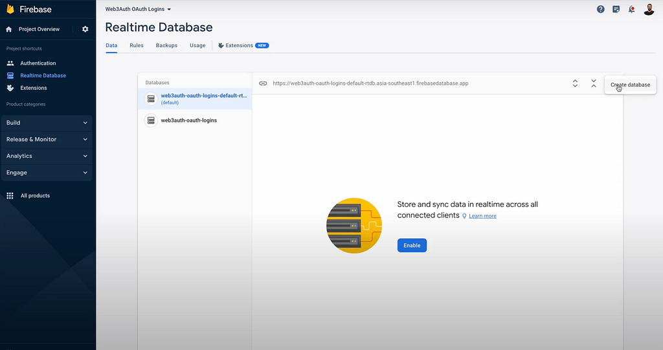
Task: Click the Realtime Database sidebar icon
Action: [10, 75]
